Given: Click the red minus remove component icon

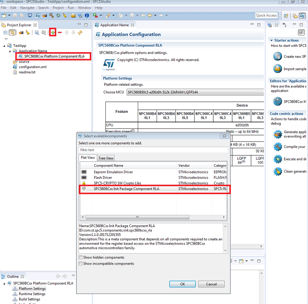Looking at the screenshot, I should (60, 32).
